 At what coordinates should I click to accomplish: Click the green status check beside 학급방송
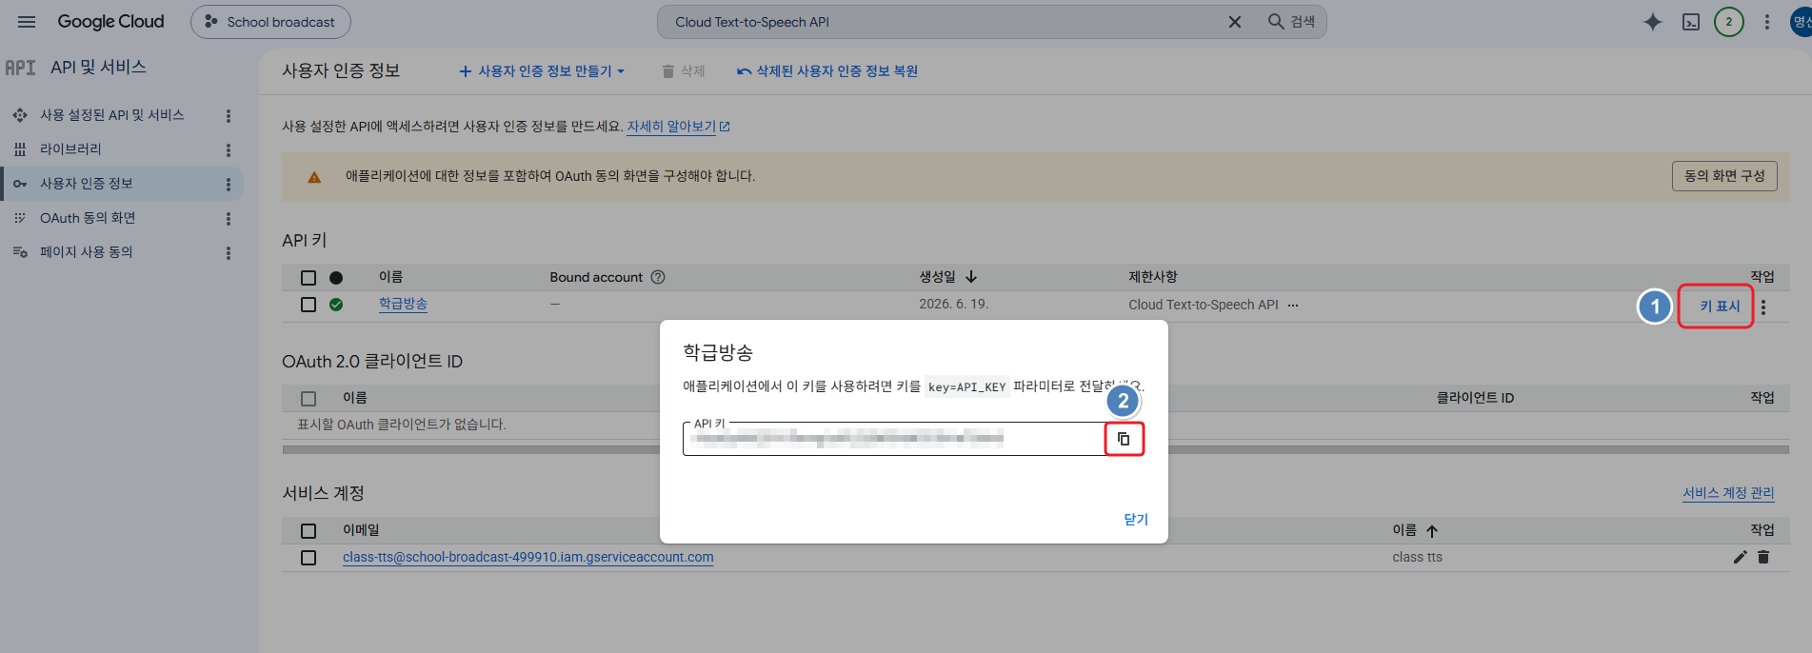pos(336,305)
